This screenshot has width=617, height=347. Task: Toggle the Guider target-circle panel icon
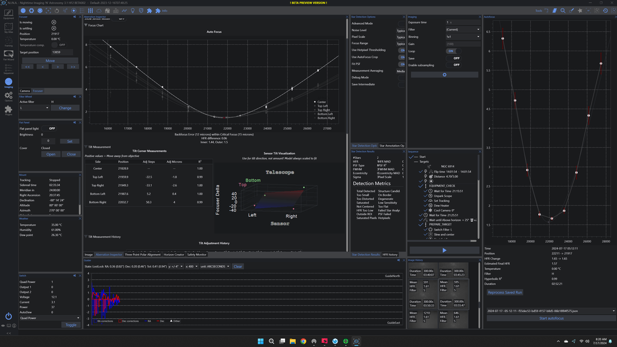pyautogui.click(x=74, y=11)
